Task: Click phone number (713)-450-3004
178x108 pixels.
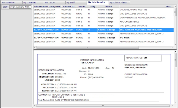Action: 96,77
